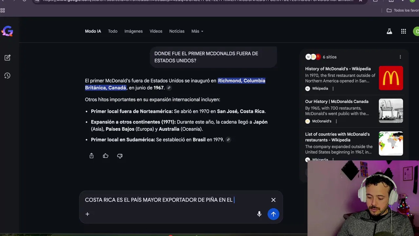Screen dimensions: 419x236
Task: Click Wikipedia source name under History result
Action: pos(320,88)
